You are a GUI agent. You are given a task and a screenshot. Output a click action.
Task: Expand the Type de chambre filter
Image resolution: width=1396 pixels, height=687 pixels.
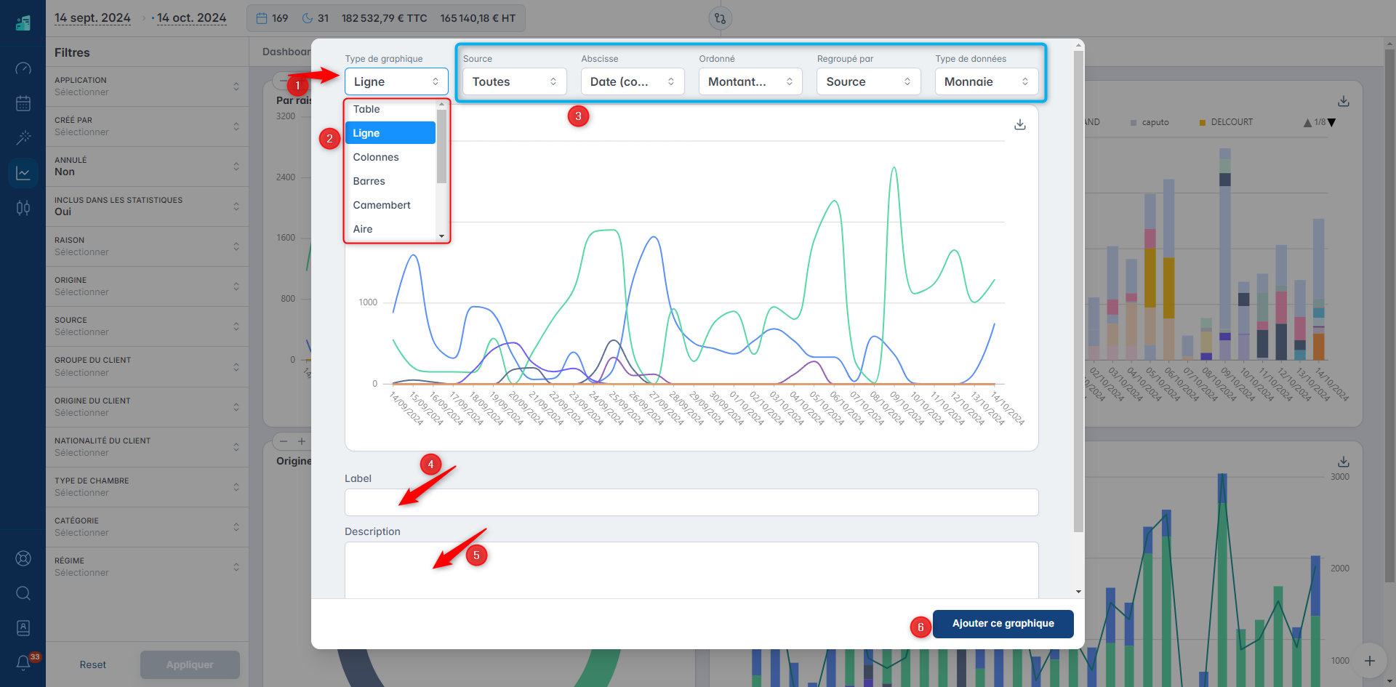tap(147, 487)
